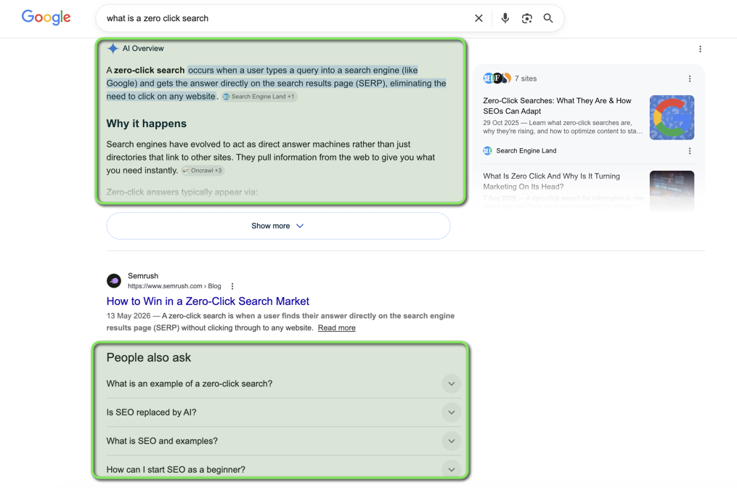The image size is (737, 488).
Task: Open How to Win in a Zero-Click Search Market
Action: pos(208,301)
